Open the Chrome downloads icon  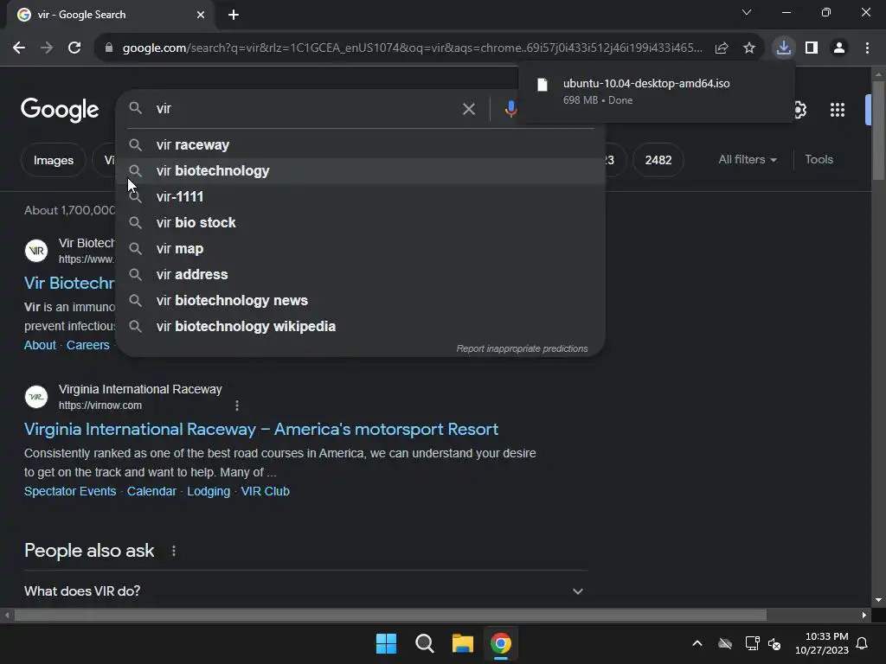click(x=784, y=48)
